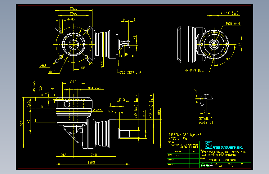Image resolution: width=269 pixels, height=174 pixels.
Task: Select the APPROVALS header cell
Action: pos(178,151)
